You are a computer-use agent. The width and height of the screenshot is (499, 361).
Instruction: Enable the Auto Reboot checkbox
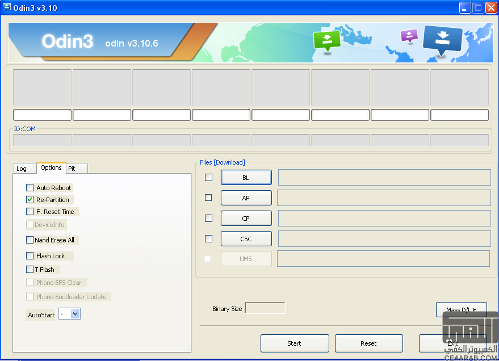30,188
